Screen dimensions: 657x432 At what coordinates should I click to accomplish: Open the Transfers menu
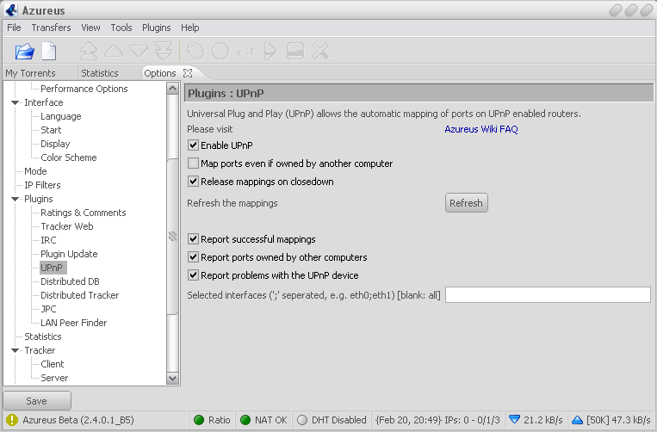(51, 28)
